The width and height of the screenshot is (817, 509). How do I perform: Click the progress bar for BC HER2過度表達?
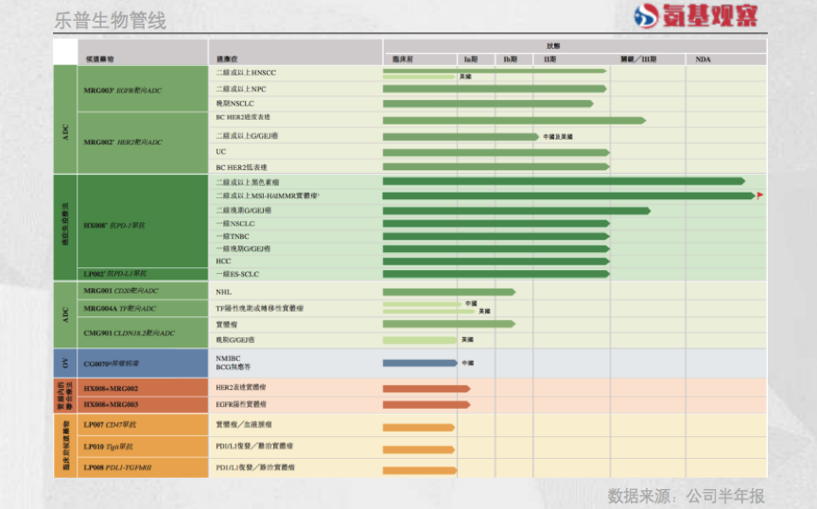pos(514,120)
